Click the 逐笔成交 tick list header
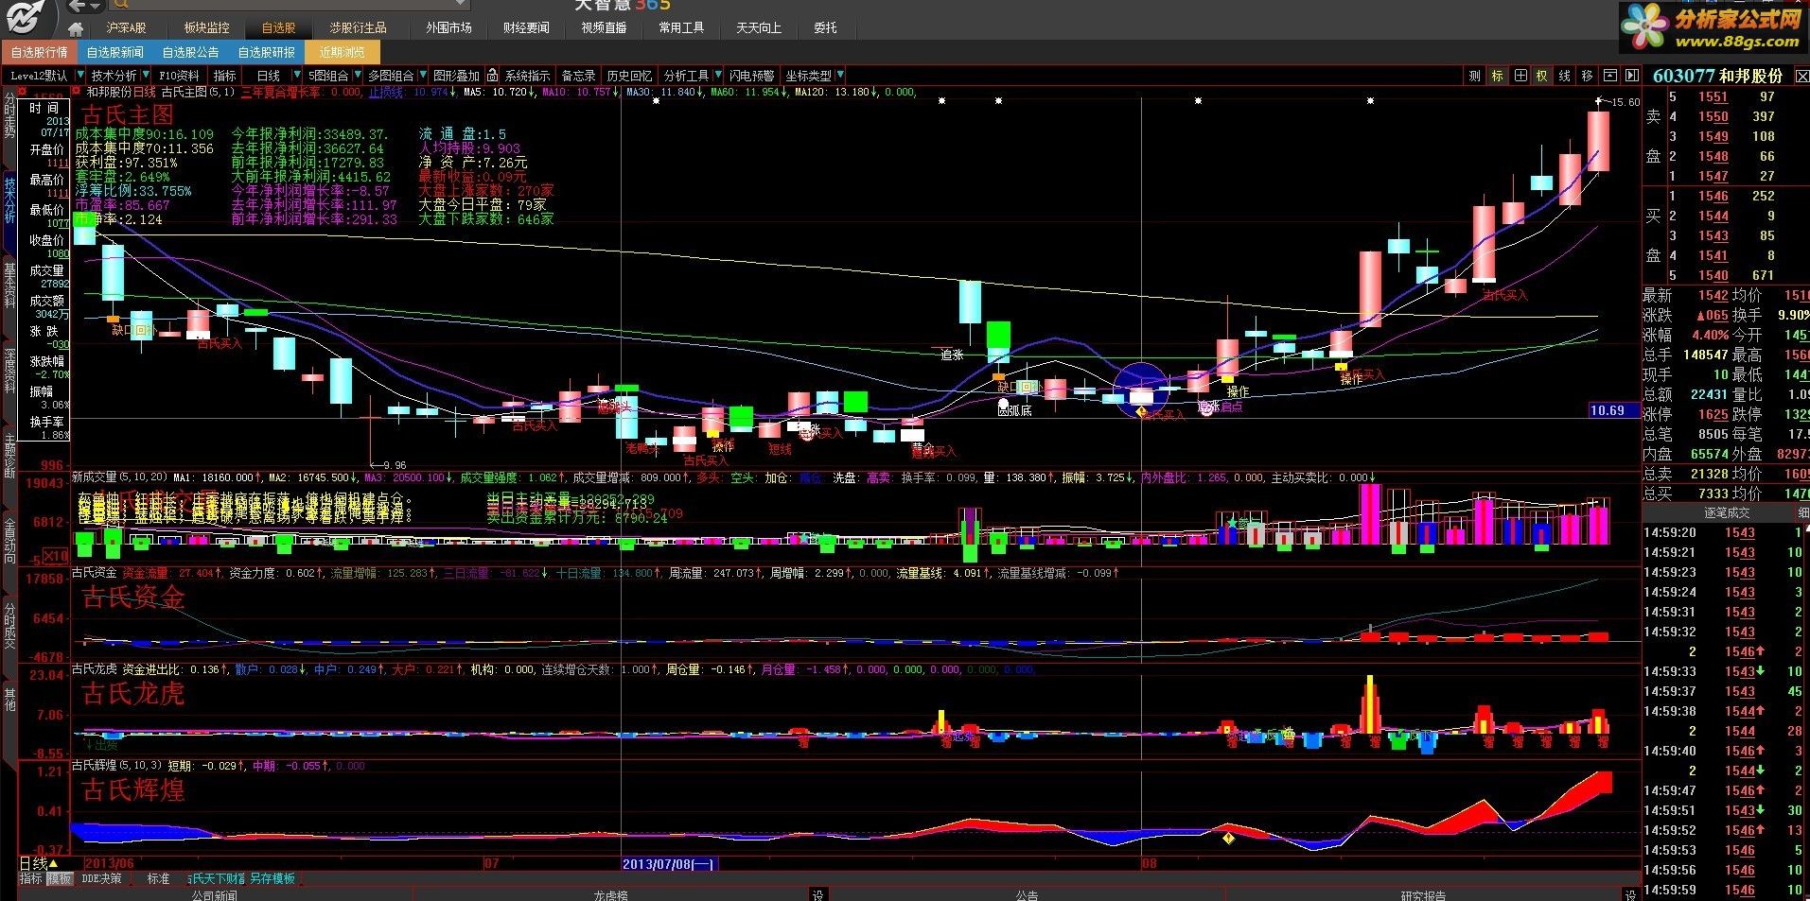The height and width of the screenshot is (901, 1810). coord(1727,512)
